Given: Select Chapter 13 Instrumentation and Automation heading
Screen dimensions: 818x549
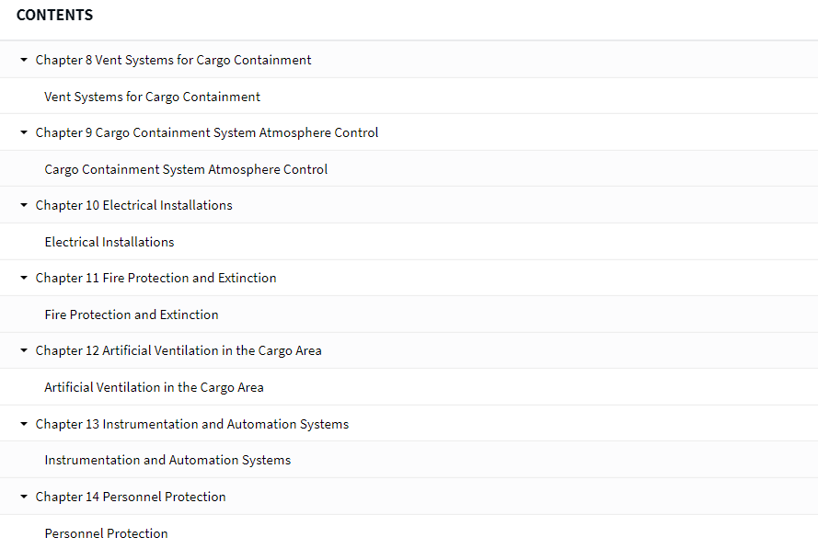Looking at the screenshot, I should click(192, 424).
